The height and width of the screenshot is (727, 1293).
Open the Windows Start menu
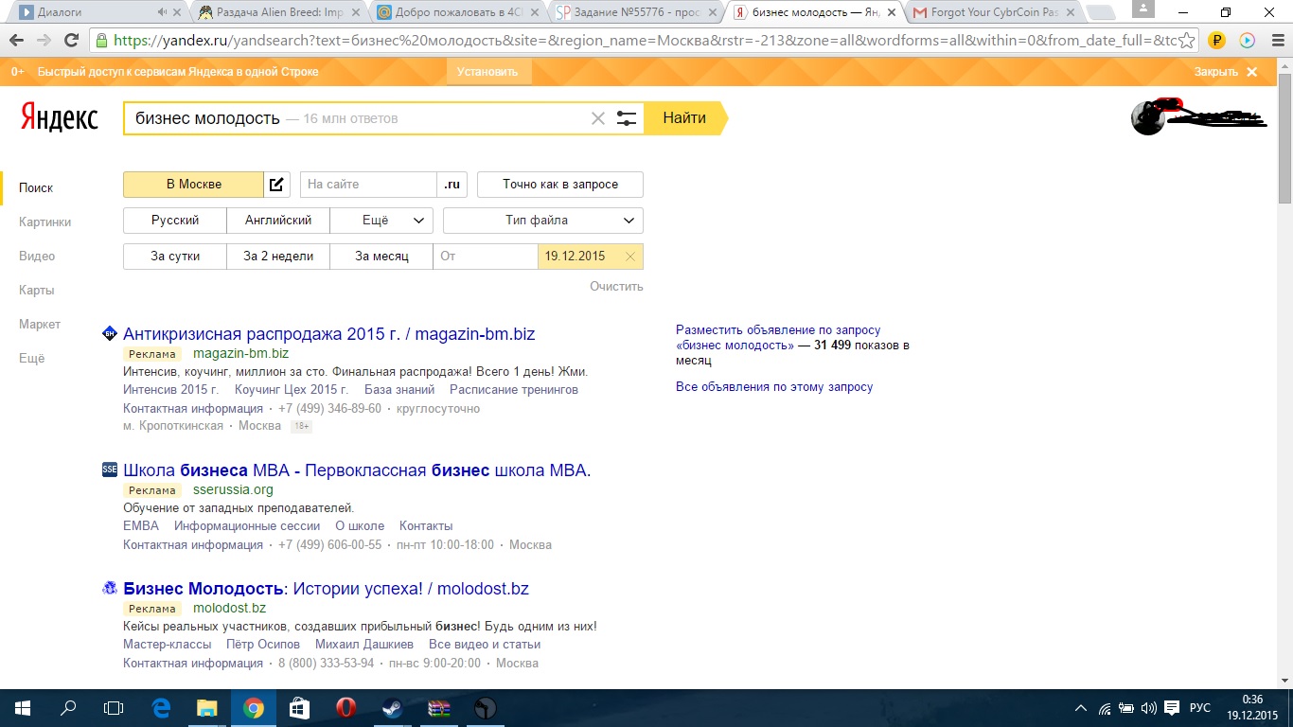pos(22,708)
